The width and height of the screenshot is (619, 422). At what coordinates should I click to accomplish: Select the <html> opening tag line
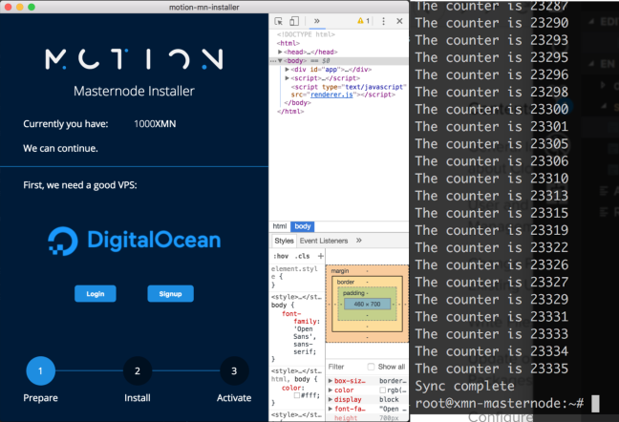coord(288,43)
